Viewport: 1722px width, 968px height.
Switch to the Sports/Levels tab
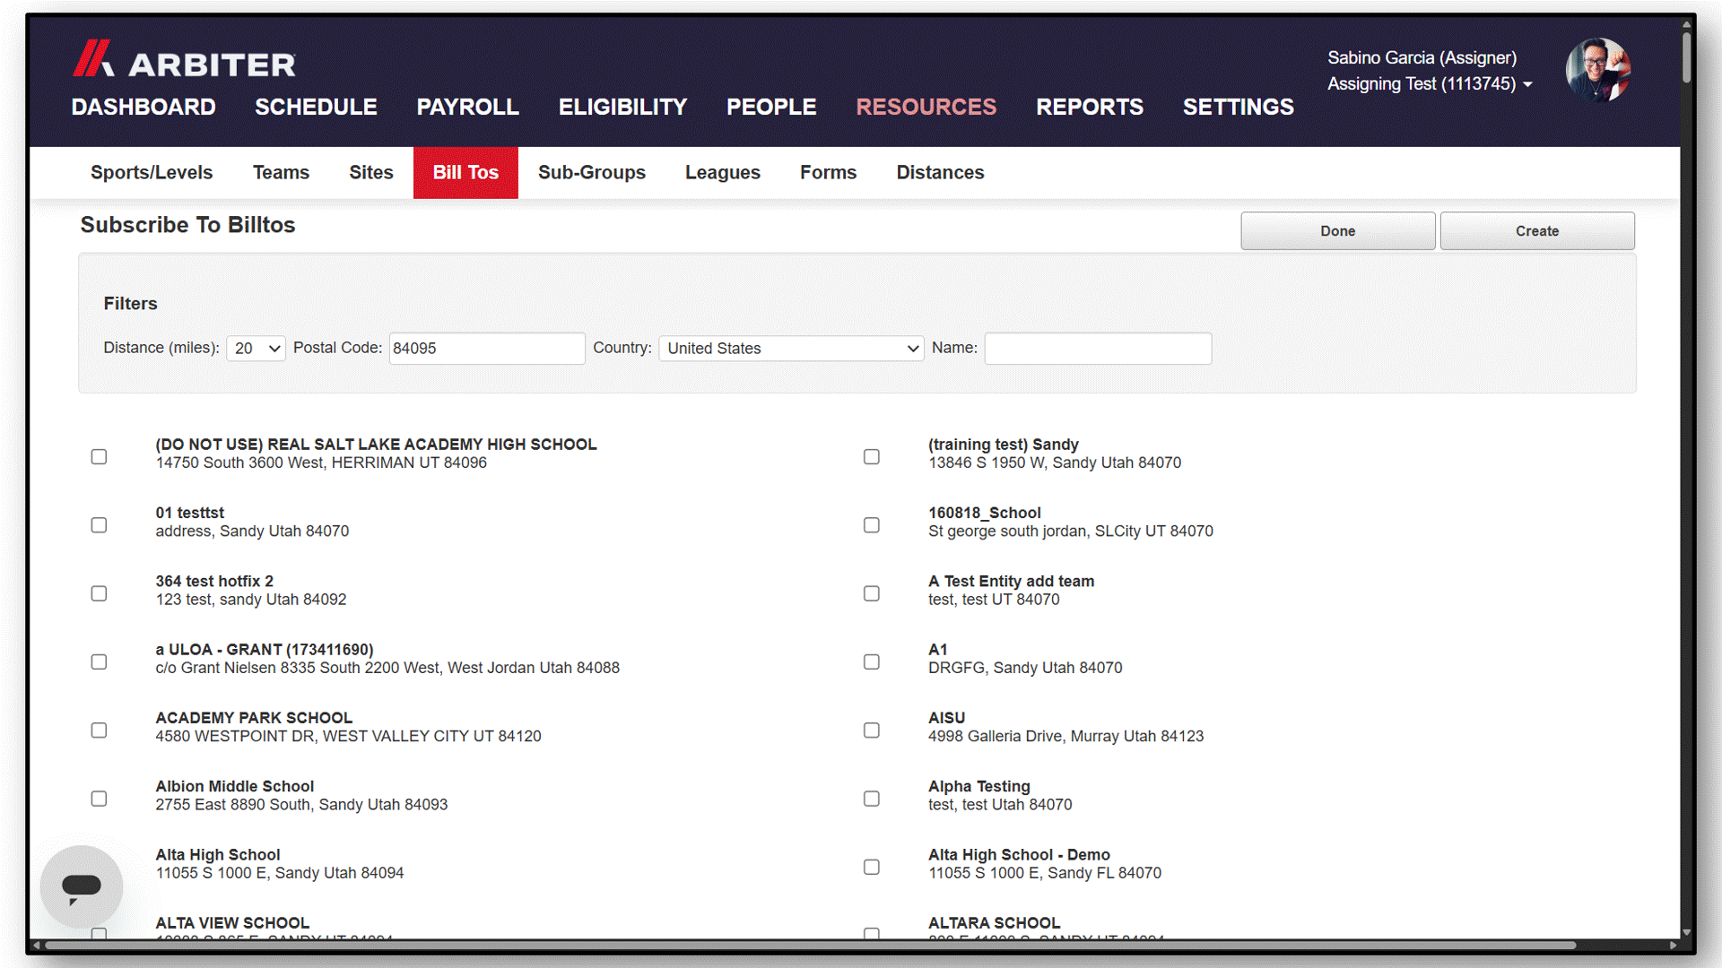point(152,172)
